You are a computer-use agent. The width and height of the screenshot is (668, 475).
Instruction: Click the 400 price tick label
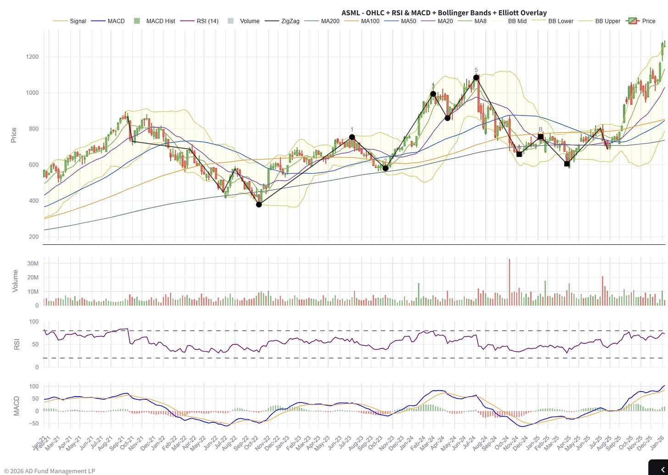[33, 201]
